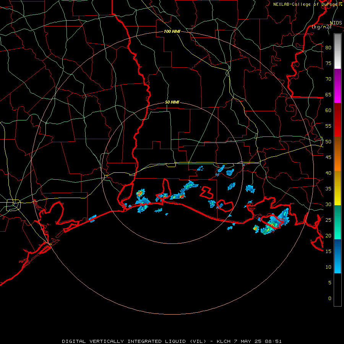Click the scale value 10
The width and height of the screenshot is (344, 344).
point(328,267)
